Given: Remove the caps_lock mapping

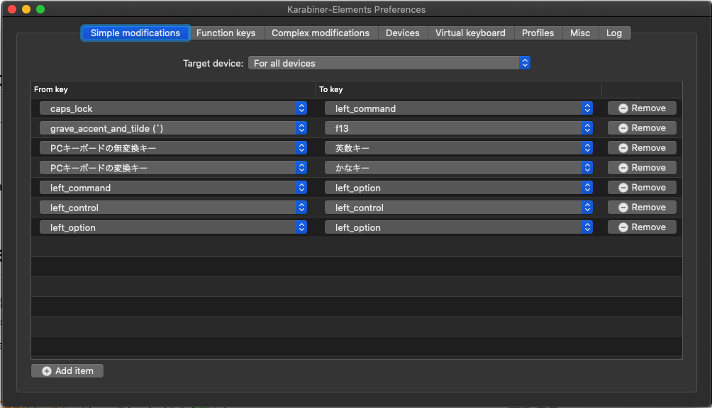Looking at the screenshot, I should pyautogui.click(x=642, y=108).
